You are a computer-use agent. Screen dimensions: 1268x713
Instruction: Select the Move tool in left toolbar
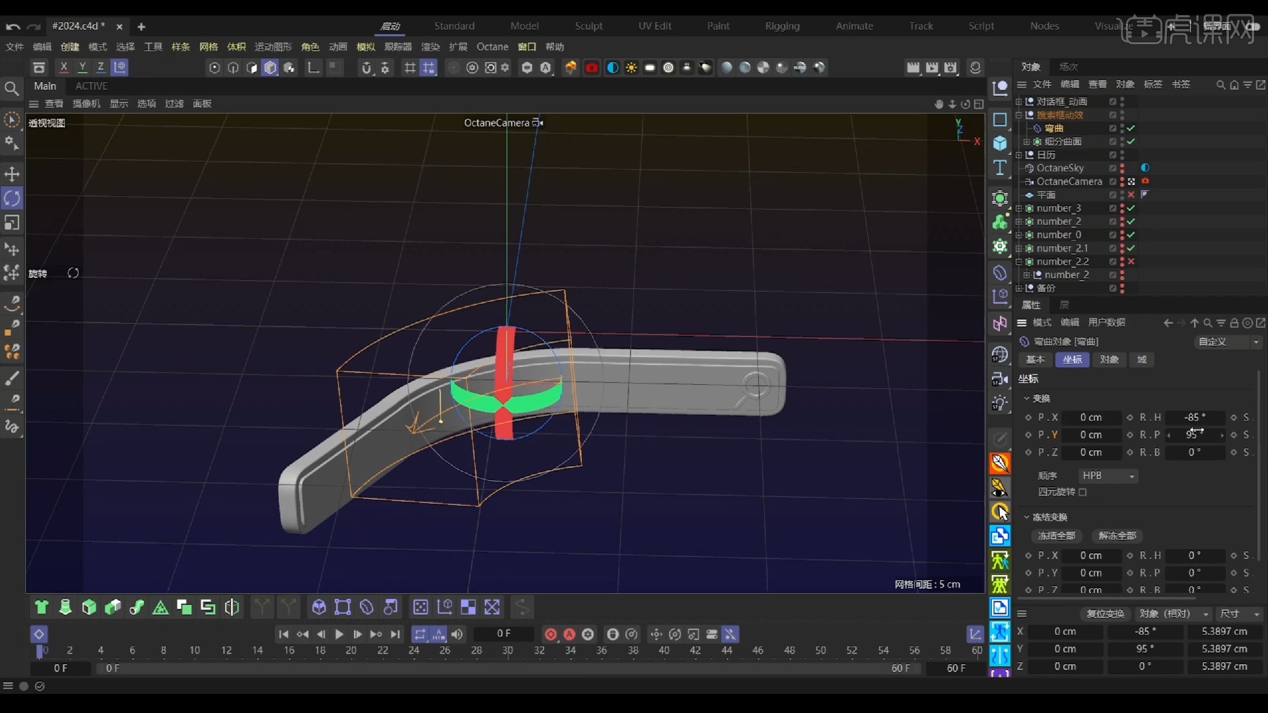click(12, 174)
